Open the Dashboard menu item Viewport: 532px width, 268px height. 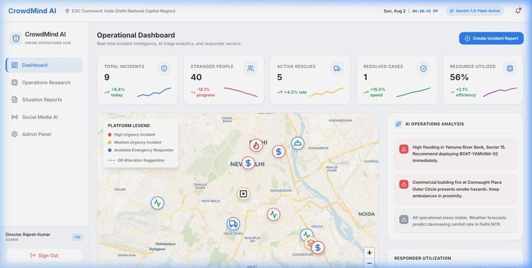pos(44,65)
